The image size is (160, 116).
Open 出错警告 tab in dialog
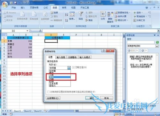[72, 57]
